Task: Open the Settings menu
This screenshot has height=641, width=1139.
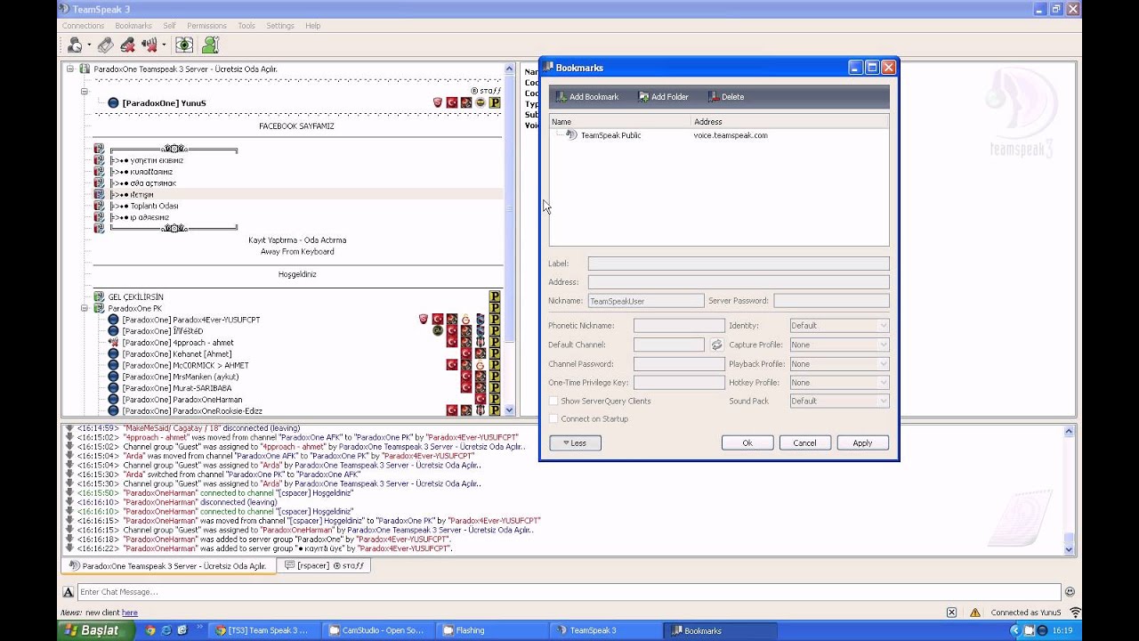Action: (280, 26)
